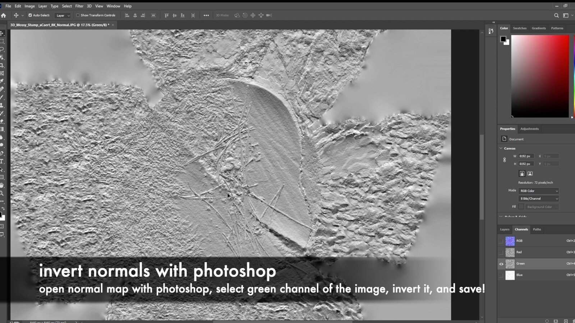Pick a color in the color field
The width and height of the screenshot is (575, 323).
click(x=540, y=76)
